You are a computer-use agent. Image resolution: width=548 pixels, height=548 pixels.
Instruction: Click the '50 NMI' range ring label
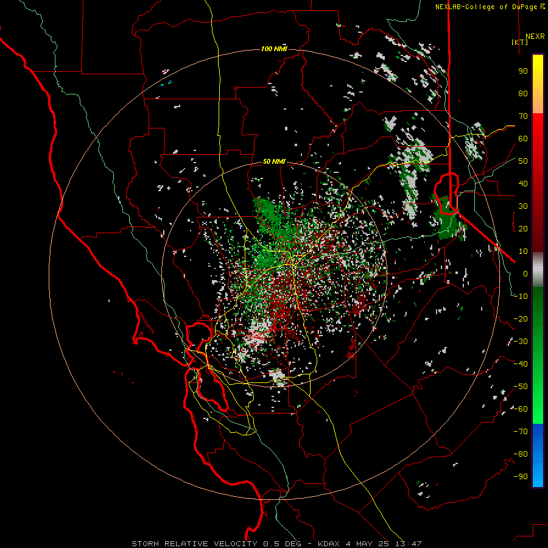[274, 161]
